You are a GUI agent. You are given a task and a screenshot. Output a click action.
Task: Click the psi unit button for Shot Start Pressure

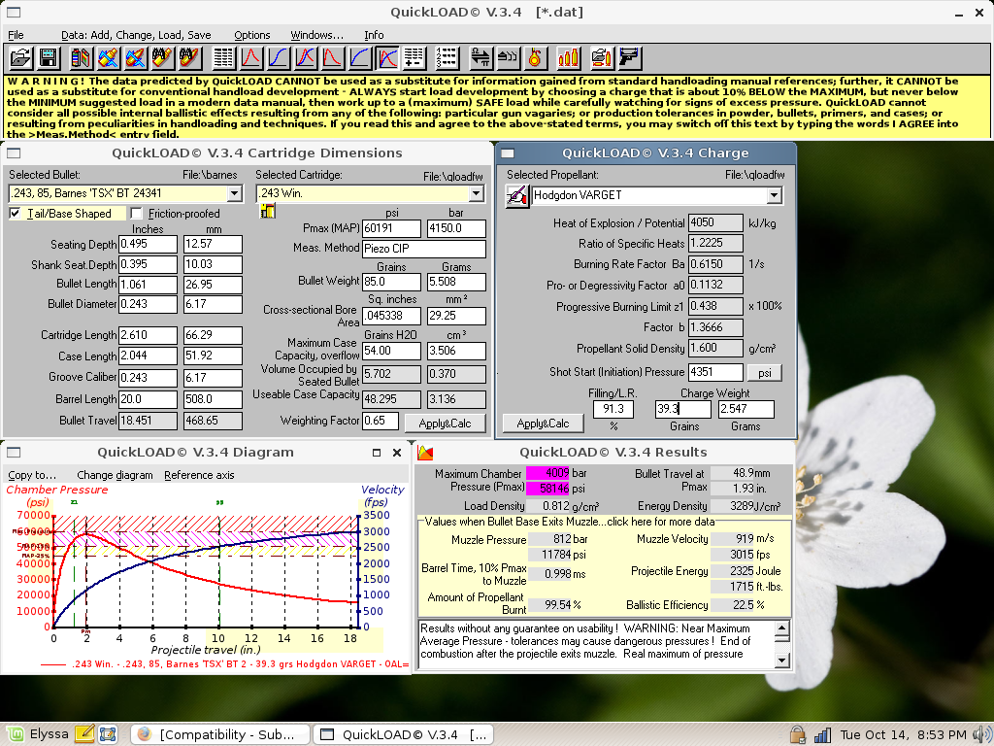(765, 372)
